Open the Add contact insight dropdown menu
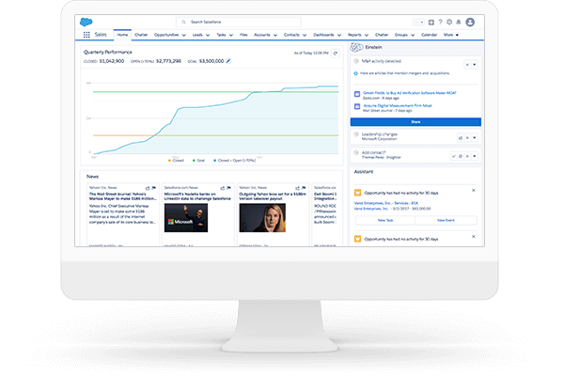This screenshot has width=564, height=376. pyautogui.click(x=475, y=156)
